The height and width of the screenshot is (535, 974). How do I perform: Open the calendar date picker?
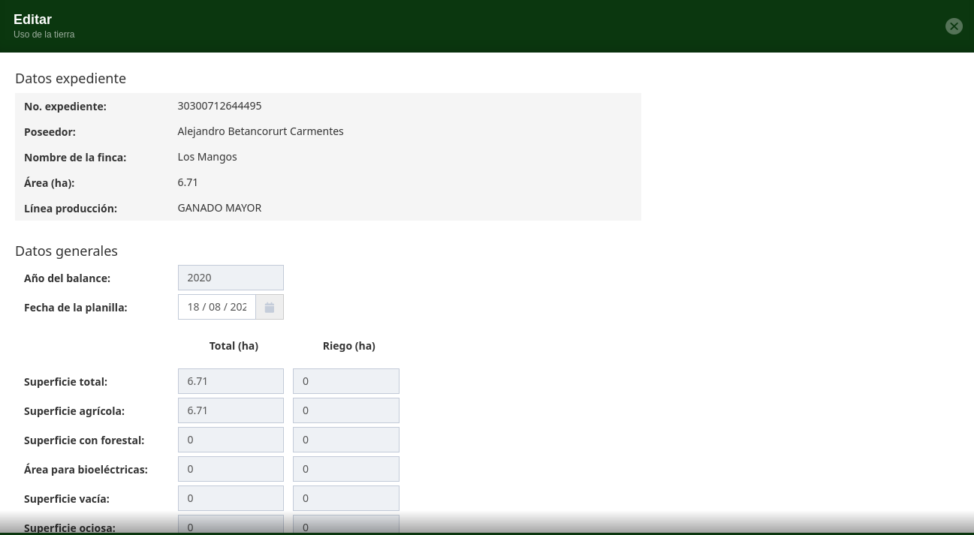270,307
